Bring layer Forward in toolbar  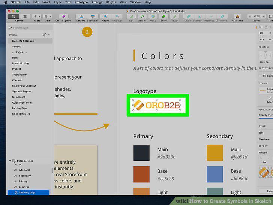pyautogui.click(x=81, y=17)
